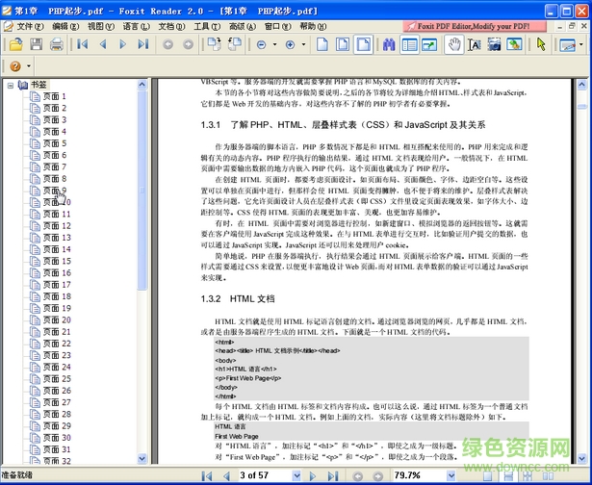Toggle the navigation panel icon
The image size is (592, 485).
coord(409,44)
